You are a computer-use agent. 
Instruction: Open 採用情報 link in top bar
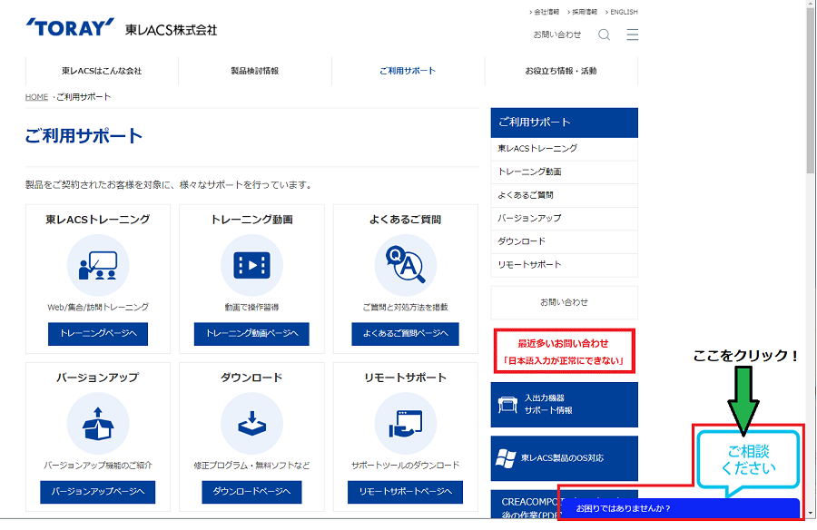click(x=584, y=12)
